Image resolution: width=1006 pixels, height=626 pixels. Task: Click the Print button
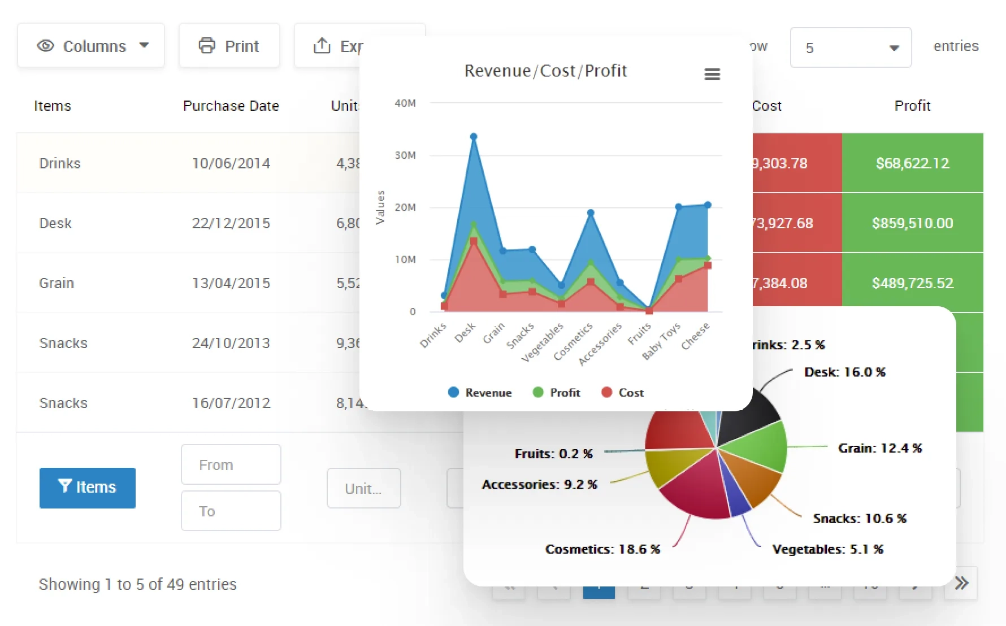tap(229, 45)
